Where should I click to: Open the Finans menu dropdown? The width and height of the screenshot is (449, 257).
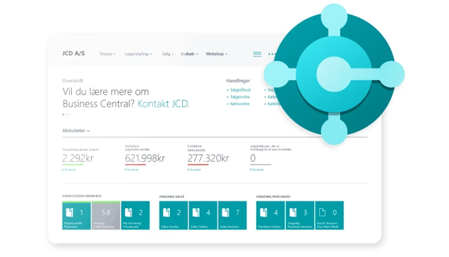pos(108,54)
